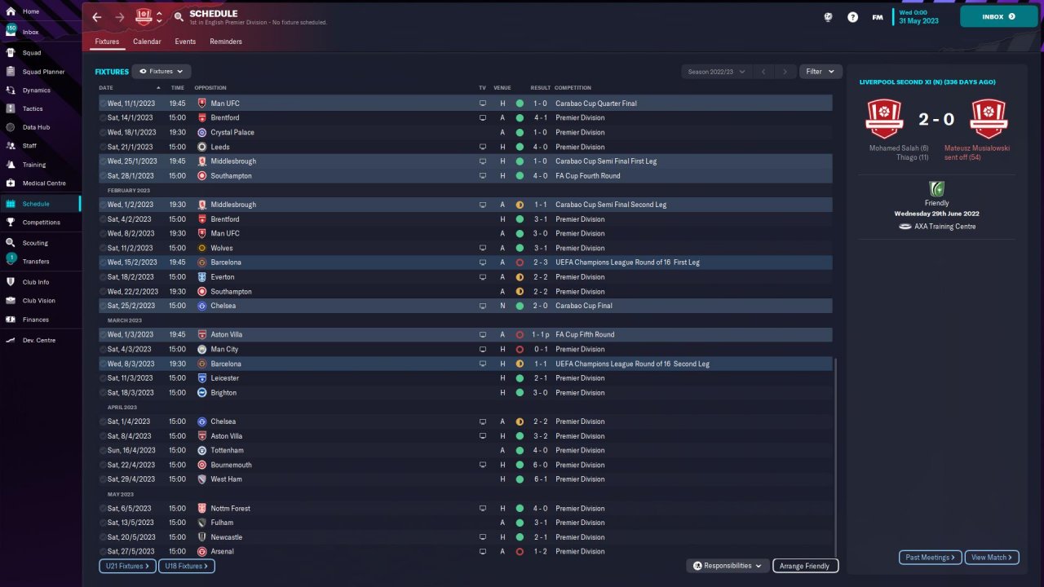1044x587 pixels.
Task: Click the Opposition column header
Action: click(x=210, y=88)
